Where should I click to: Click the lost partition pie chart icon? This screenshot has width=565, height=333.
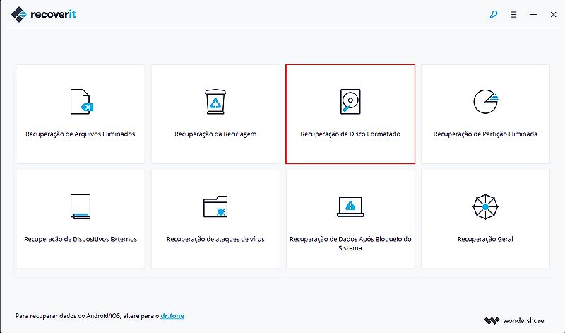[x=485, y=102]
